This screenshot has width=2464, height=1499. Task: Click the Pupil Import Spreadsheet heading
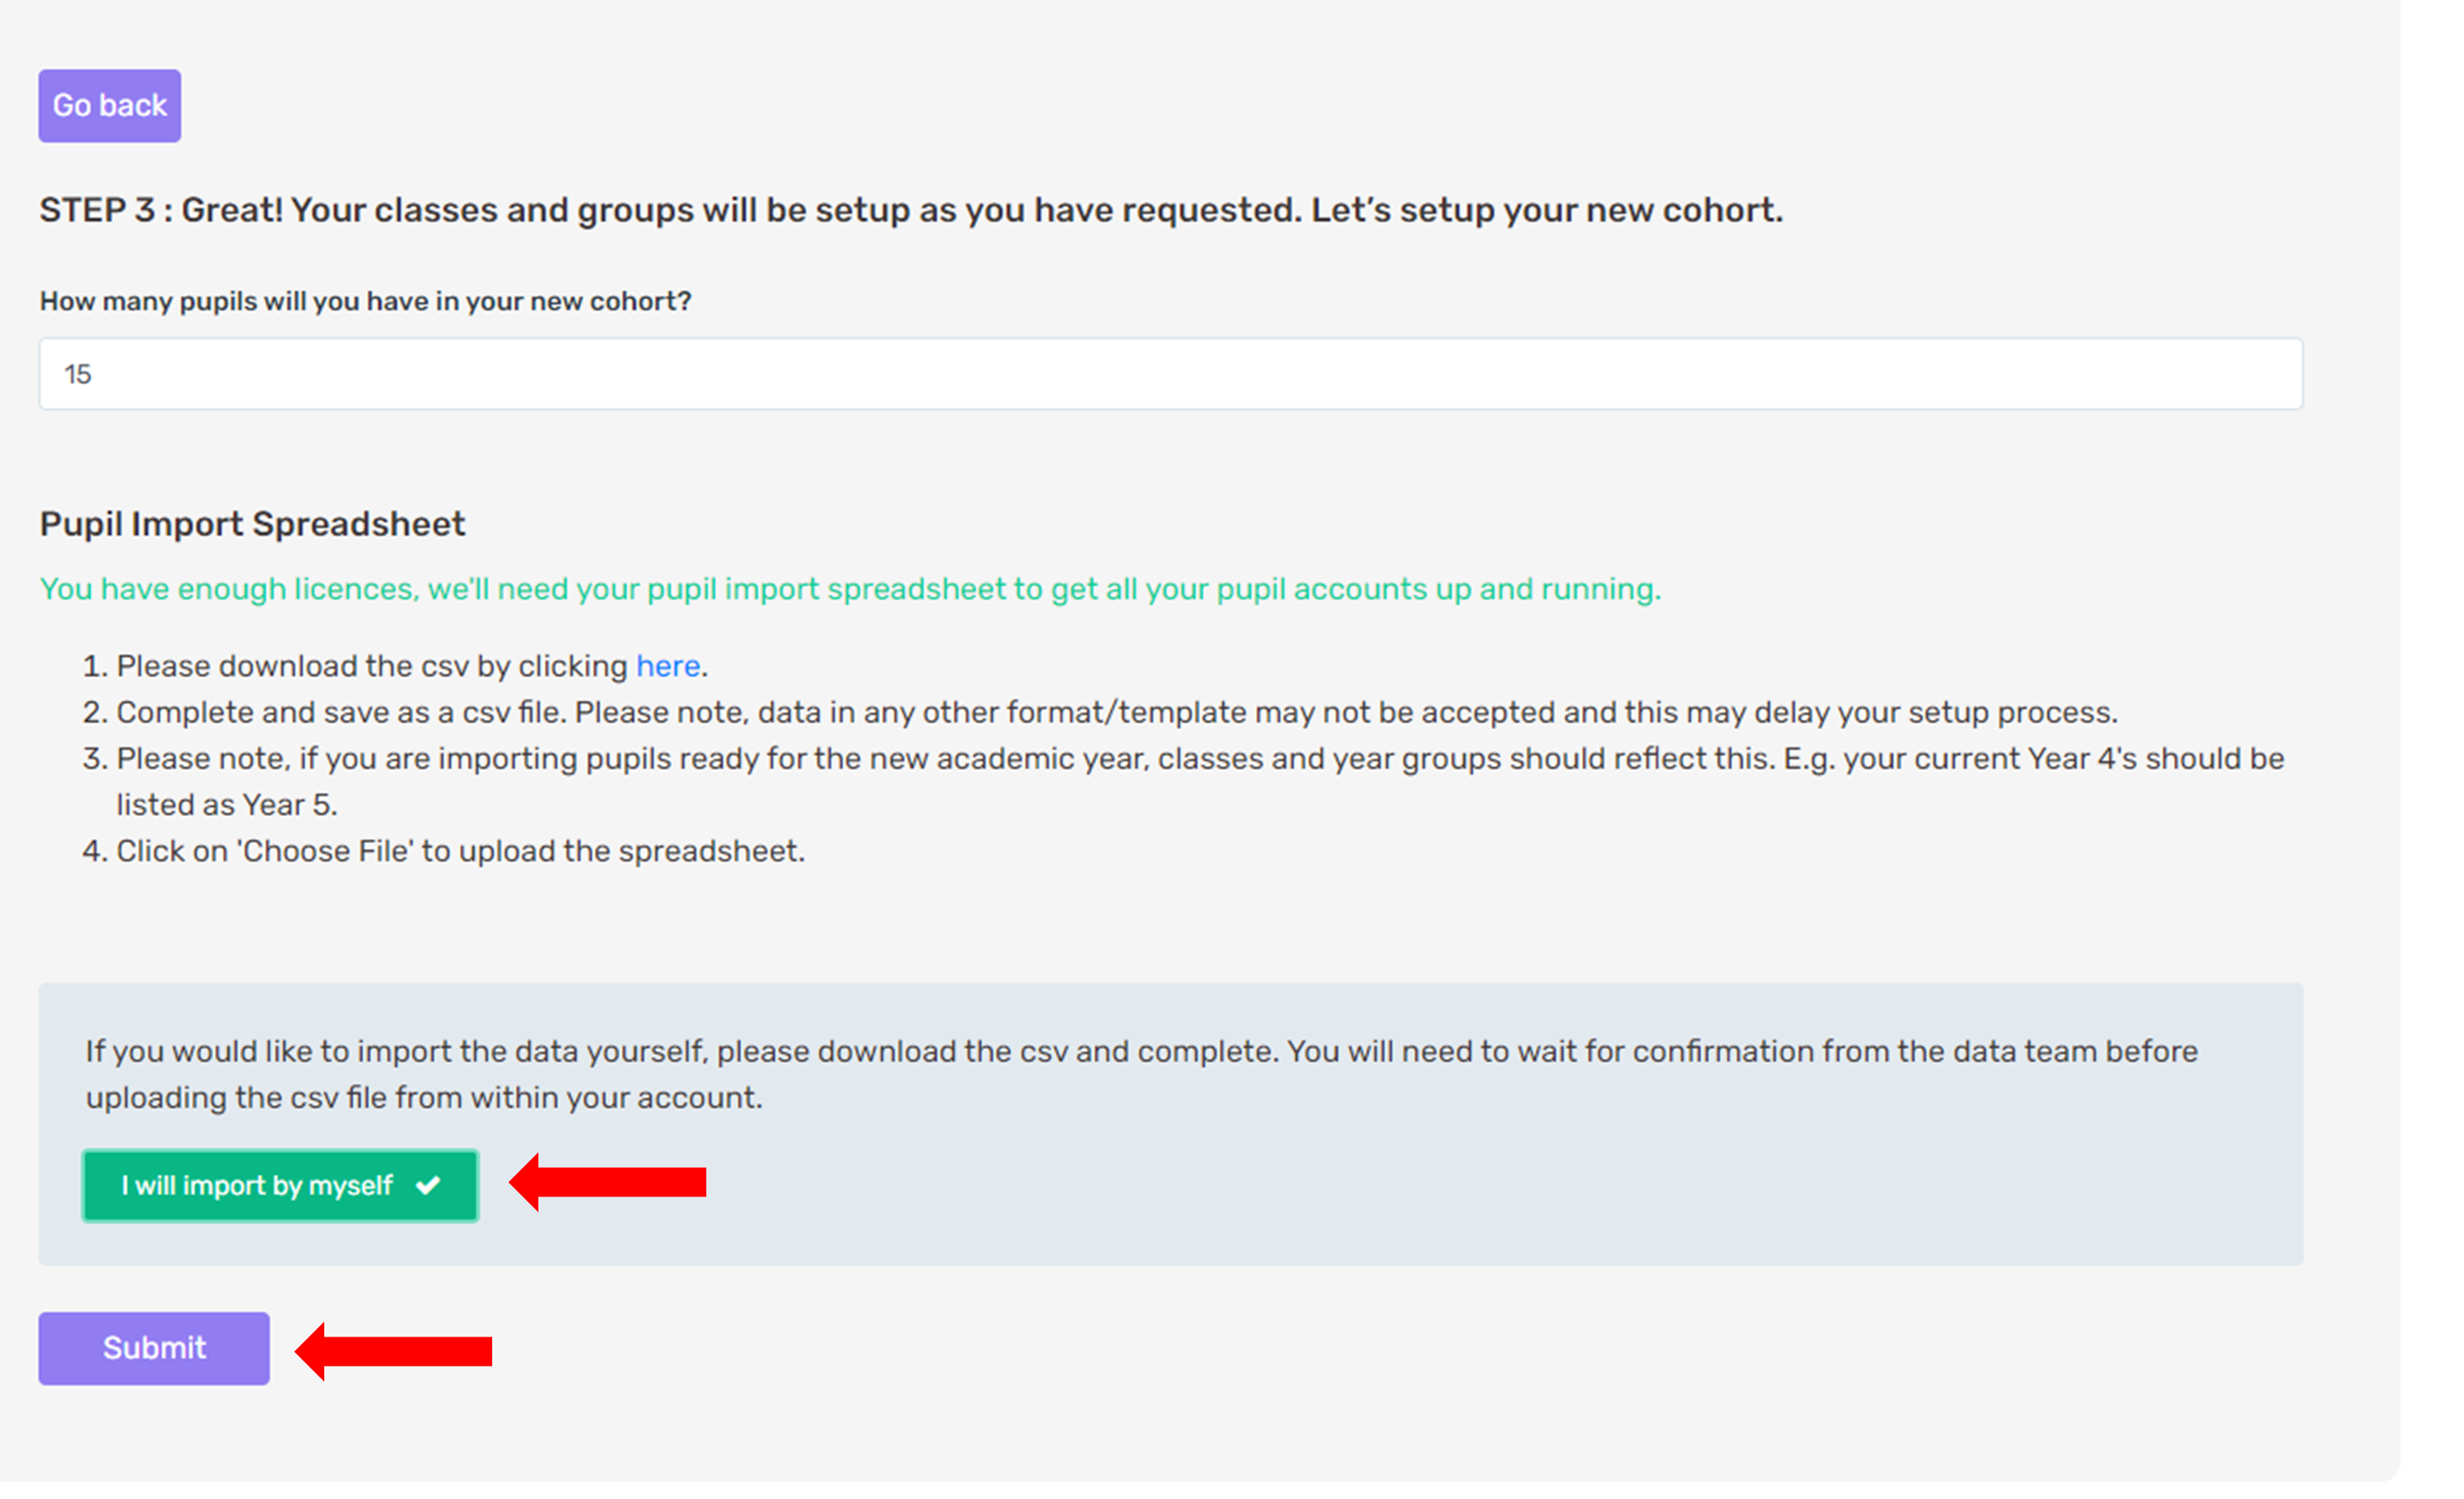click(x=252, y=524)
